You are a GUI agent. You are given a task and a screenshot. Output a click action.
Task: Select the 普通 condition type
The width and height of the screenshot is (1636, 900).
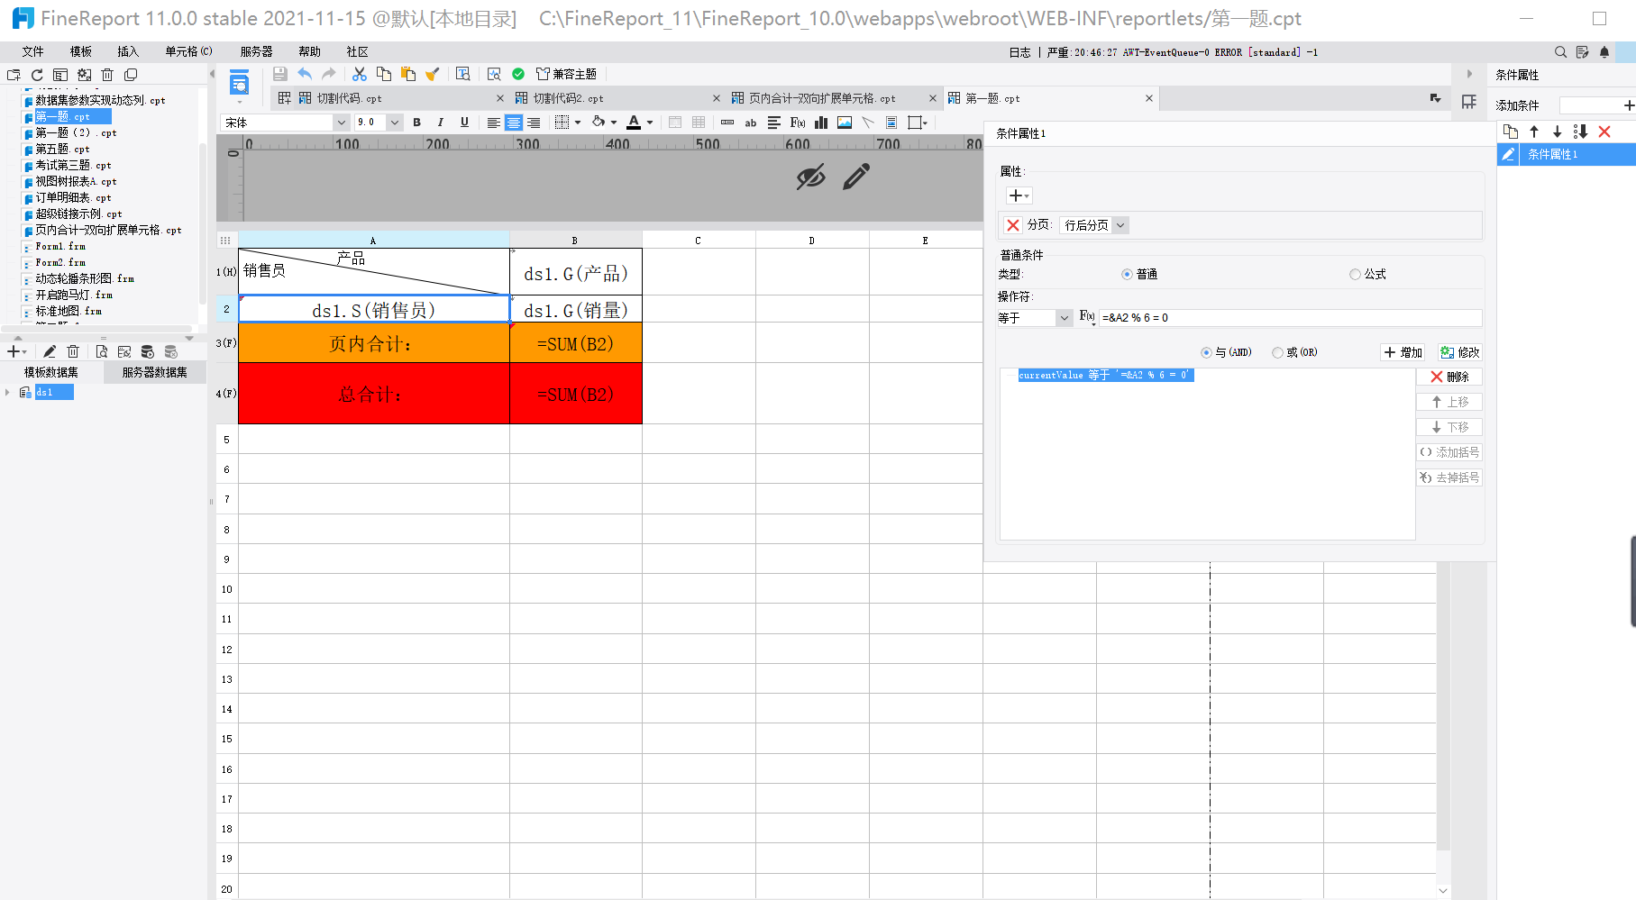(x=1127, y=274)
